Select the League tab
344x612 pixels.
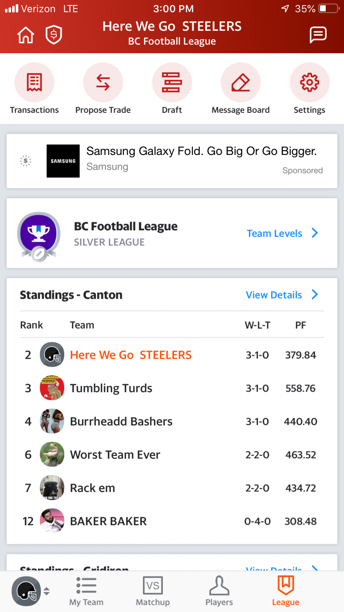[x=286, y=591]
